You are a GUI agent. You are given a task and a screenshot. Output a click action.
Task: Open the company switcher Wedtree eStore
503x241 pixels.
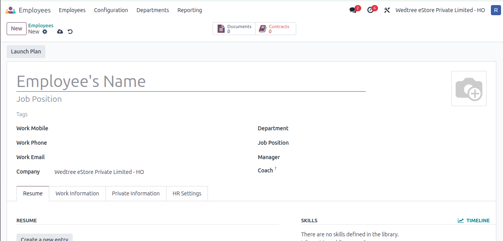[440, 10]
